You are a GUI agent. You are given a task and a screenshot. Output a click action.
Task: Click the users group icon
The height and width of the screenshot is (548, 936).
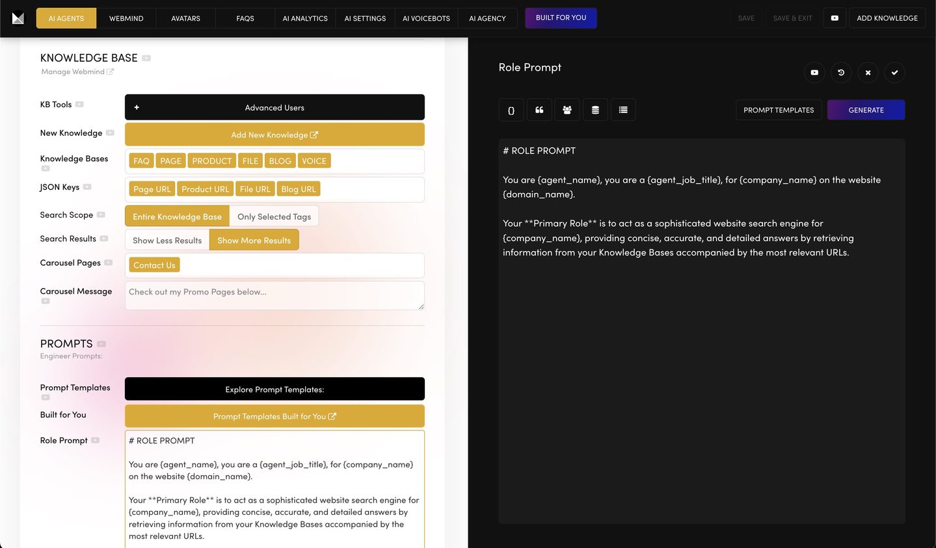[567, 110]
